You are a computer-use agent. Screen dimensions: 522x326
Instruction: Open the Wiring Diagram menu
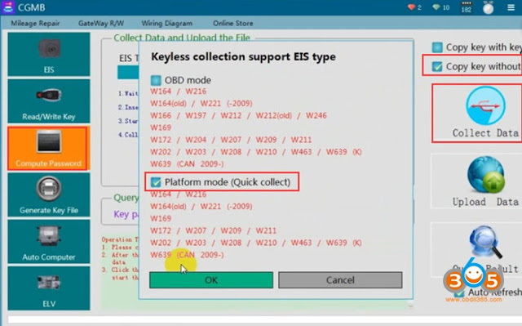coord(166,24)
